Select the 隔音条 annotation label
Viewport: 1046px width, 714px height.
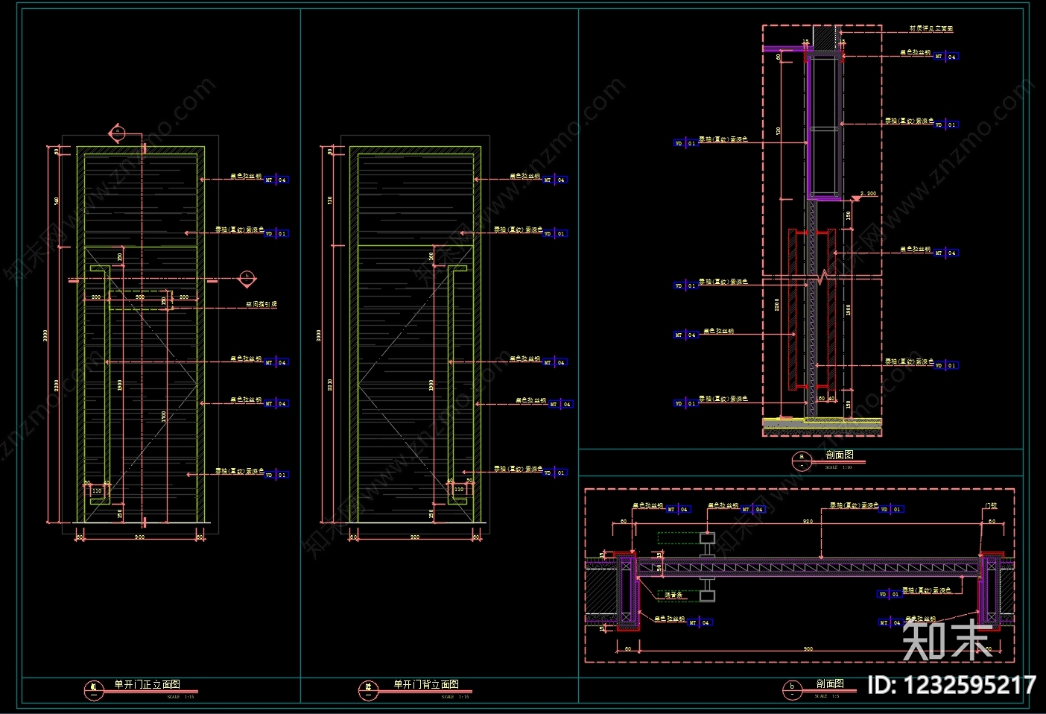click(673, 595)
